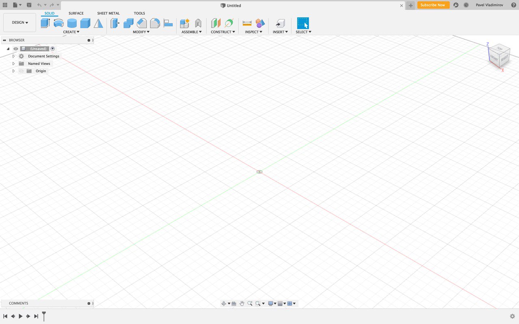Open the CREATE dropdown menu

pyautogui.click(x=71, y=32)
